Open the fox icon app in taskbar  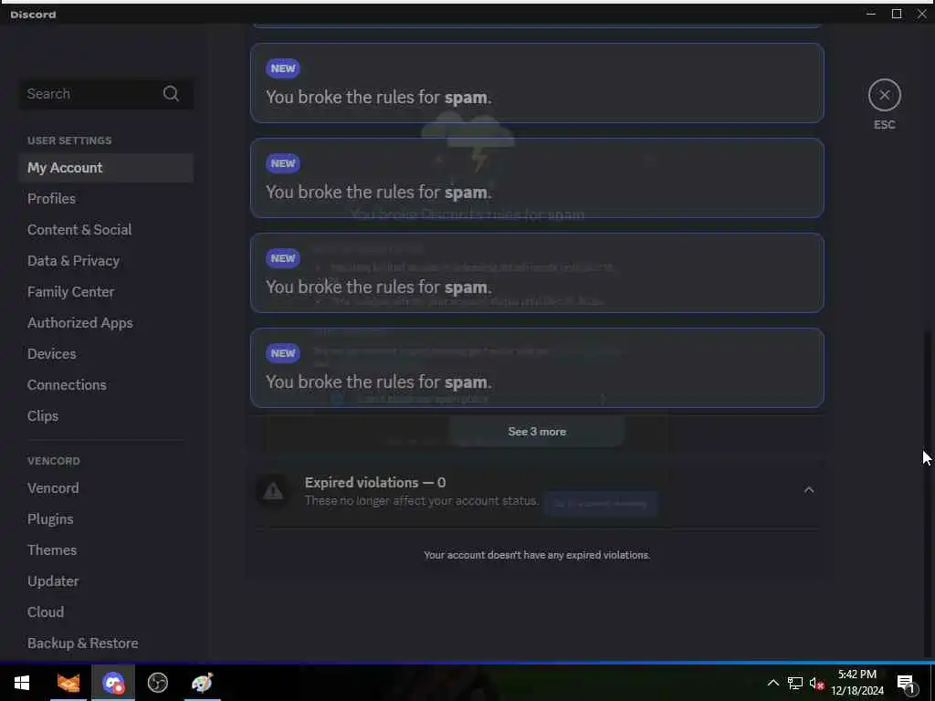coord(68,683)
